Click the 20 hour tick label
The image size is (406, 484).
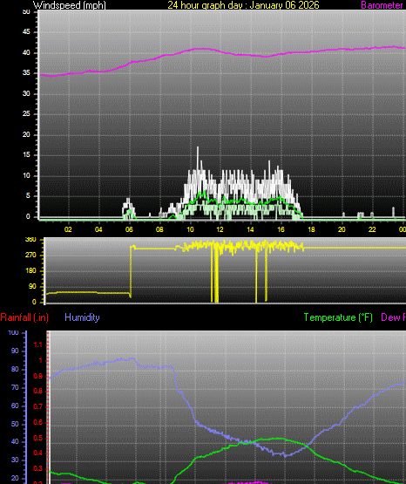pos(342,229)
